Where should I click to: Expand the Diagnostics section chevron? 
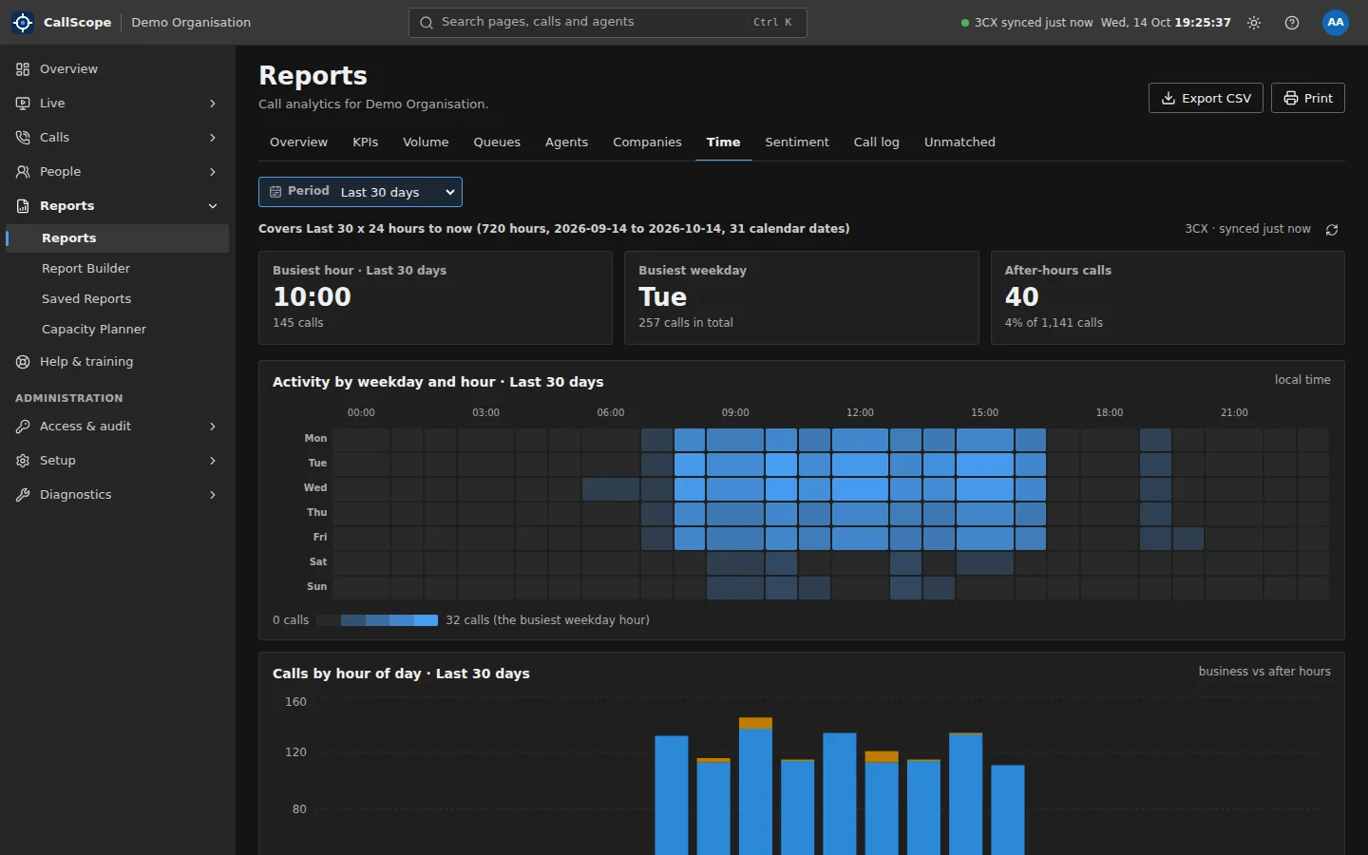(213, 495)
